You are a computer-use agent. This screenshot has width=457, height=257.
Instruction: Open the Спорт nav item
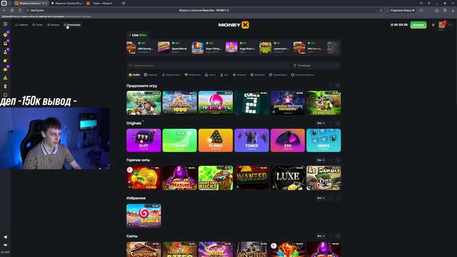pos(37,25)
